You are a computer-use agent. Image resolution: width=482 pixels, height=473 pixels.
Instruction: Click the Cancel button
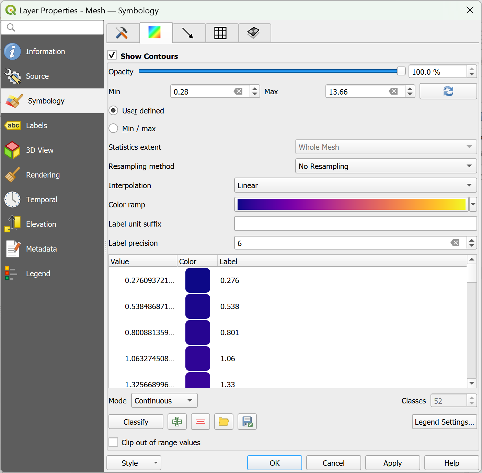pyautogui.click(x=333, y=463)
